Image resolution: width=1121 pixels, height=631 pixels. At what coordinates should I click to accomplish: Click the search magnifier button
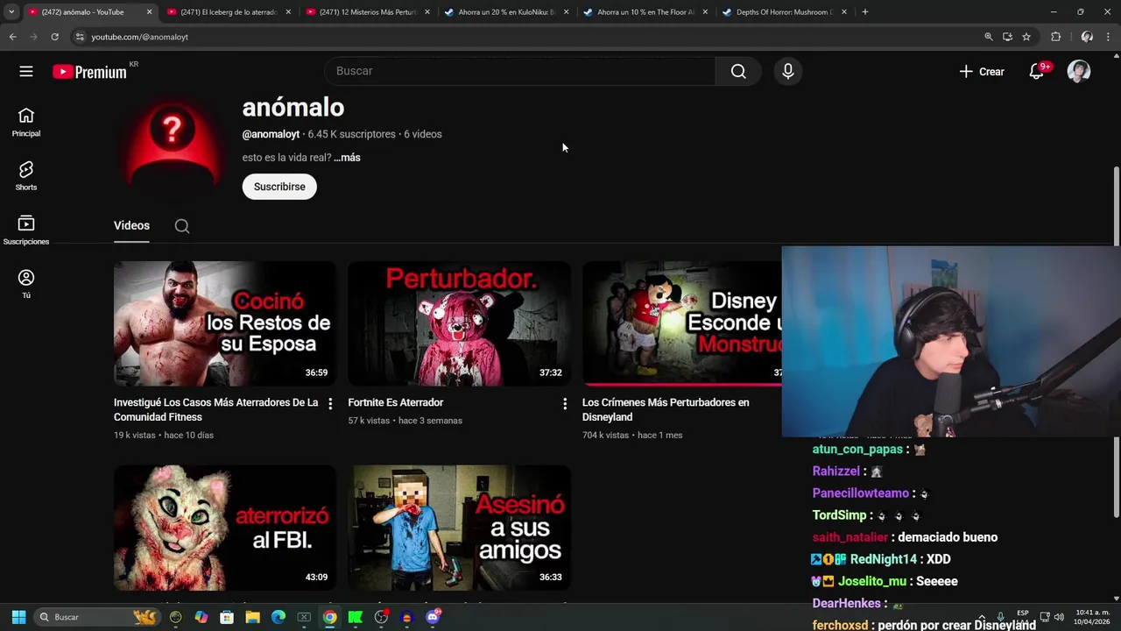738,71
